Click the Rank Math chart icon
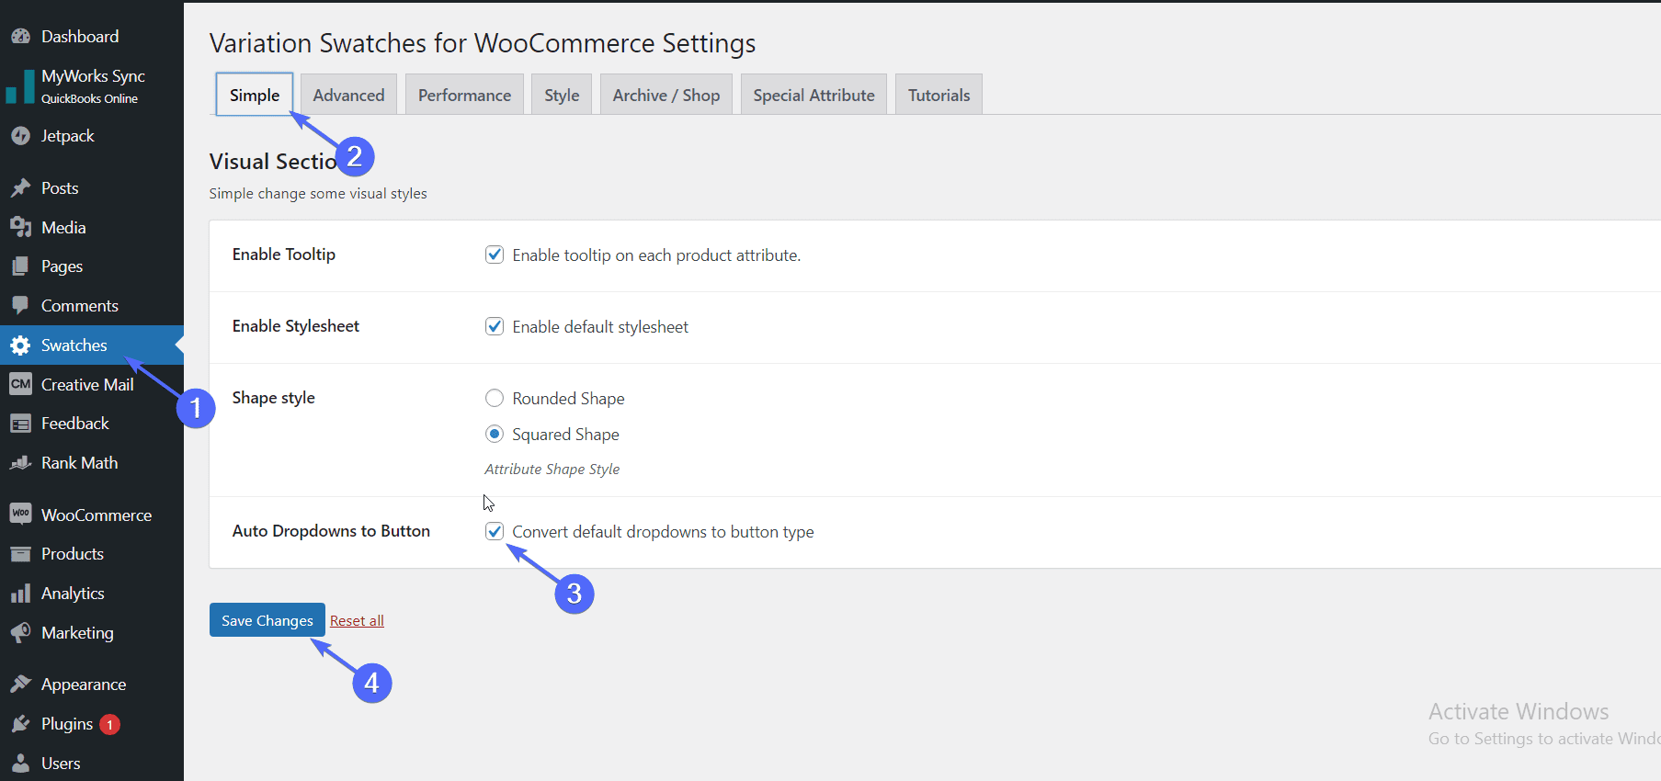The width and height of the screenshot is (1661, 781). click(x=20, y=463)
